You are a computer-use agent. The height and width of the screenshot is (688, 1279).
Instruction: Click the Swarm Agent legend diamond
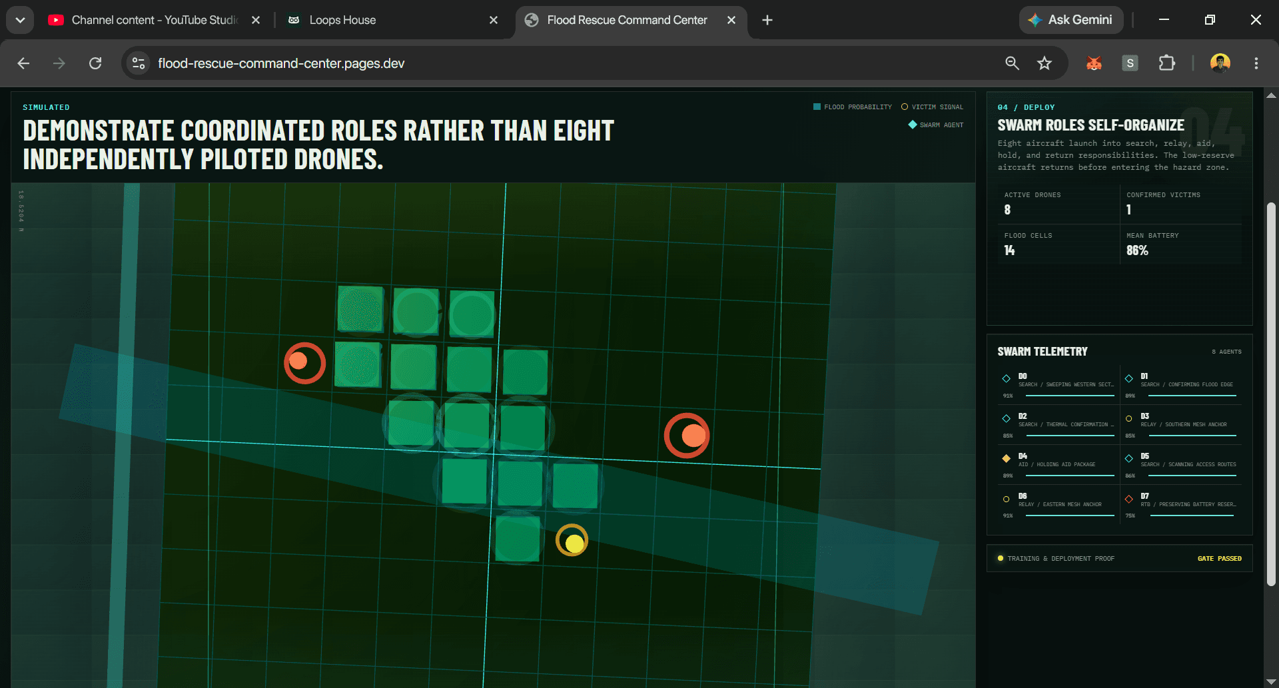pos(912,125)
